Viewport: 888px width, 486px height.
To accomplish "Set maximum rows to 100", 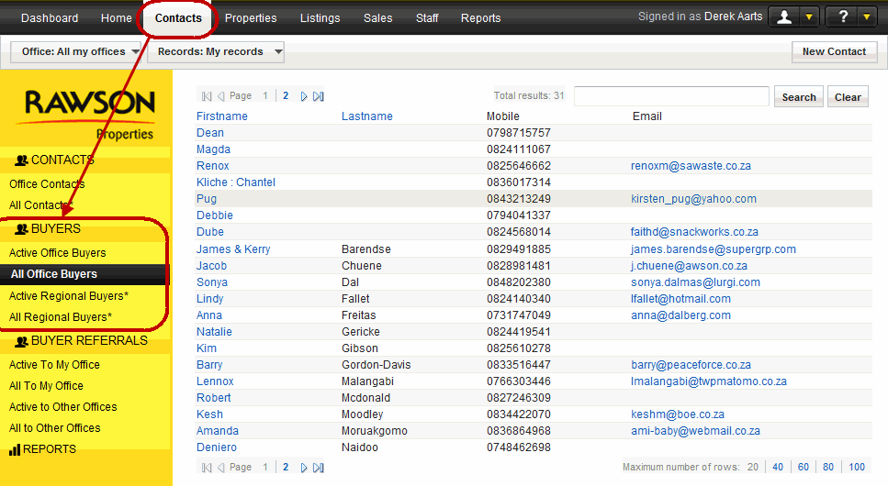I will (856, 468).
